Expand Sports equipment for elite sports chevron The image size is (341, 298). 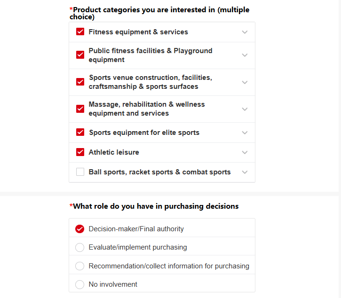[x=245, y=133]
